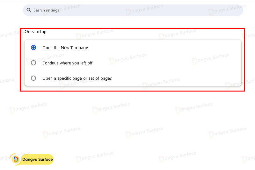This screenshot has height=170, width=255.
Task: Focus the Search settings input field
Action: 134,10
